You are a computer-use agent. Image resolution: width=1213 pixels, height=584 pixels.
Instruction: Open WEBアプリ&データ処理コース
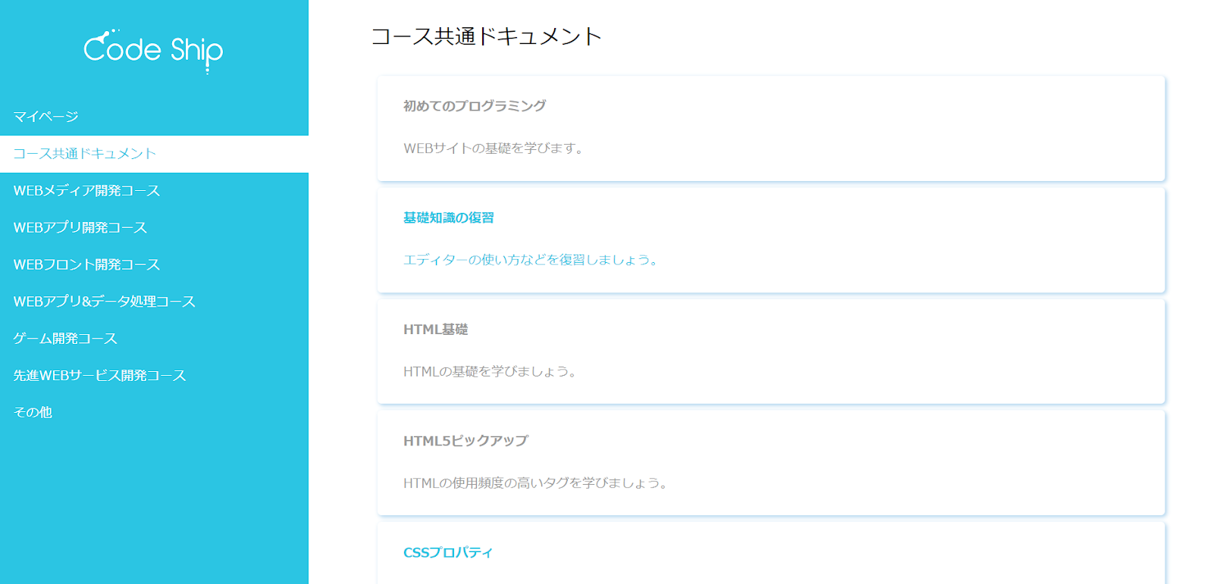(105, 301)
